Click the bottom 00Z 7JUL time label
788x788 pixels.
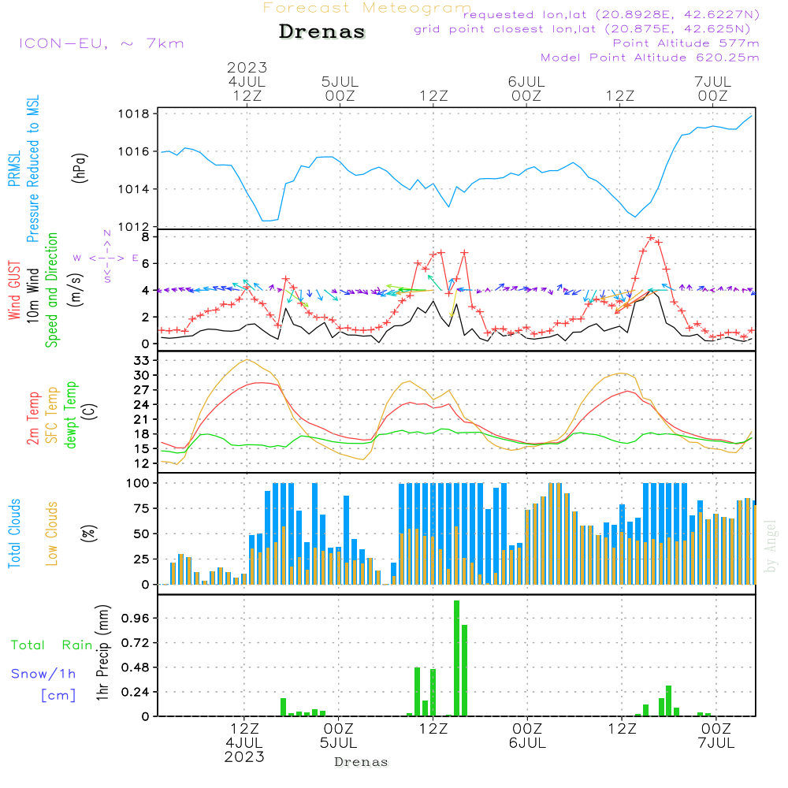tap(716, 736)
